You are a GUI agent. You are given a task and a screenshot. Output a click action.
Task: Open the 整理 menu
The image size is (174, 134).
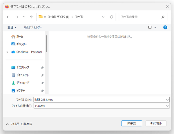12,27
